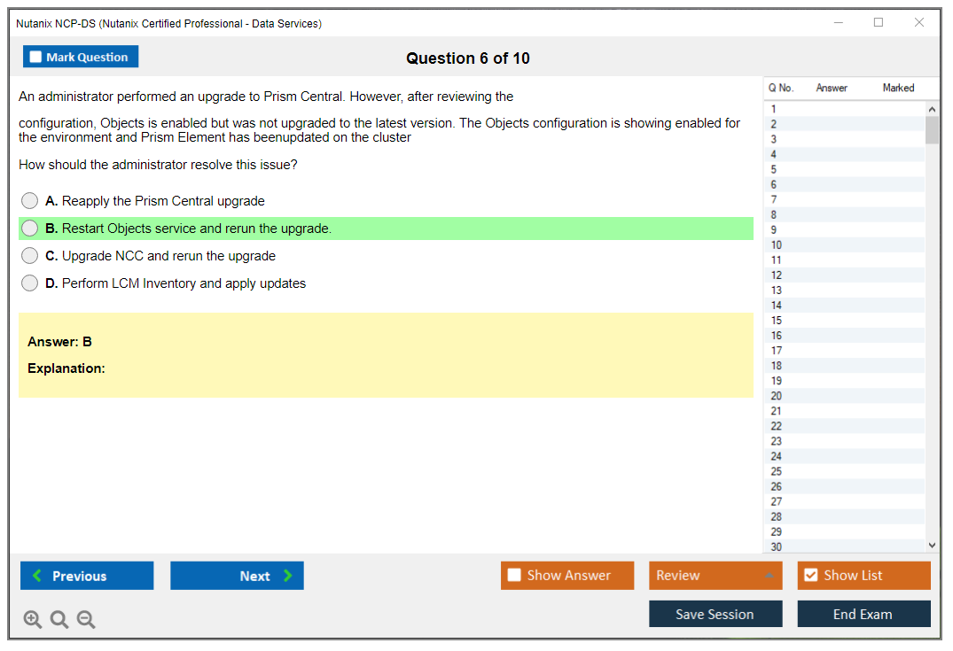
Task: Jump to question 25 in list
Action: coord(777,471)
